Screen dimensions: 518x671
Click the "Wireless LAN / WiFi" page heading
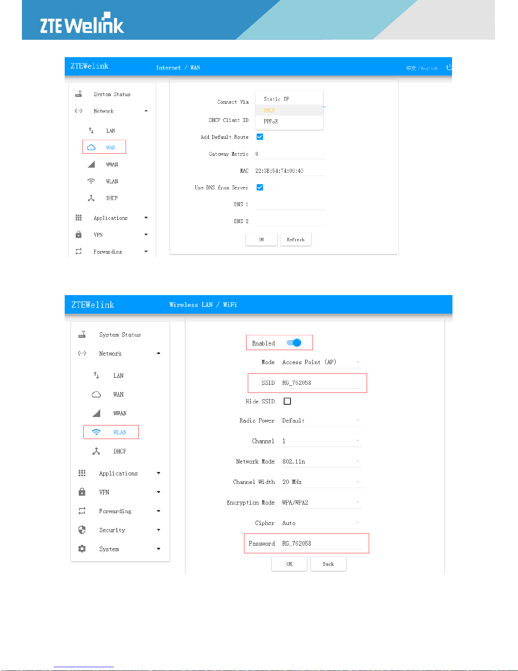click(x=203, y=305)
